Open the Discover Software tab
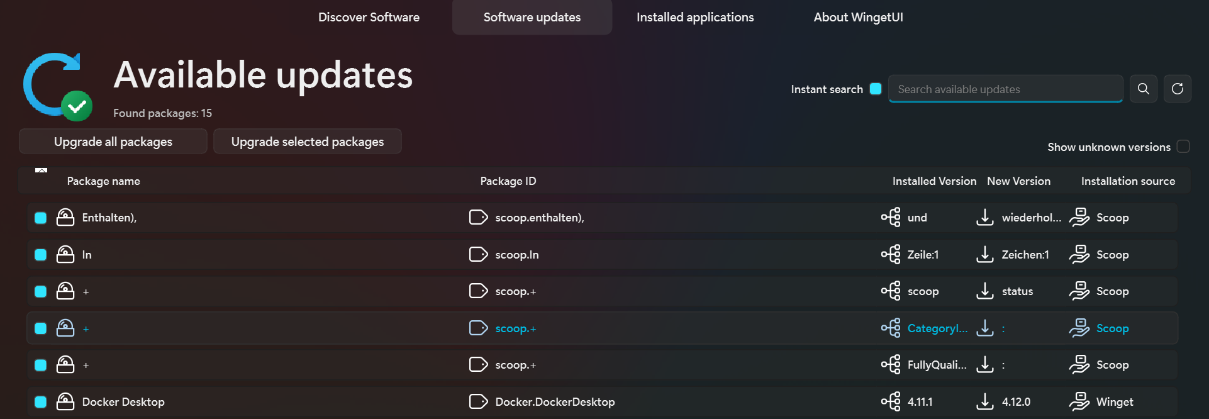1209x419 pixels. (x=369, y=17)
